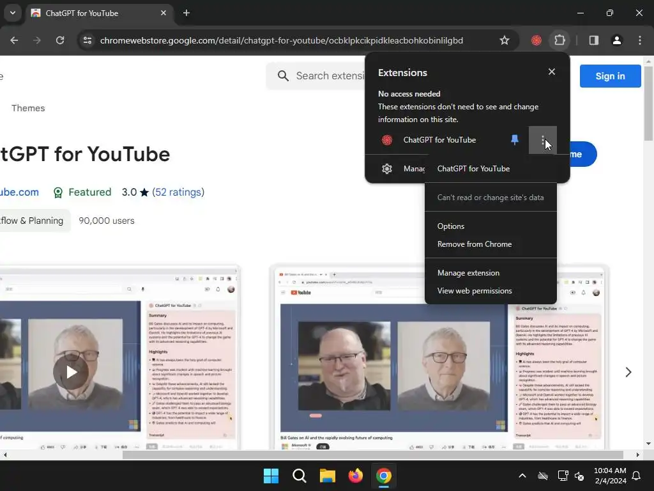Open the second screenshot thumbnail
The width and height of the screenshot is (654, 491).
(x=439, y=358)
